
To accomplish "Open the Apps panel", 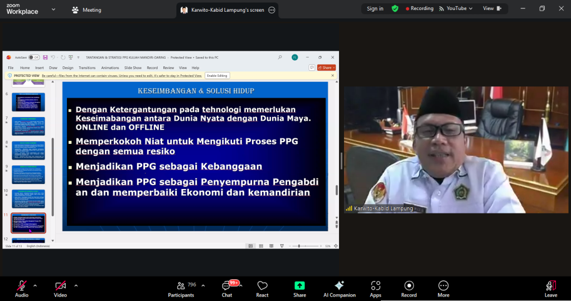I will click(375, 288).
